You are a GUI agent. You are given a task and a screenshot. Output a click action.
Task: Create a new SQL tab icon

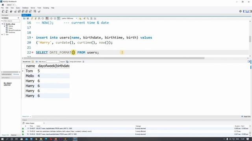tap(3, 11)
